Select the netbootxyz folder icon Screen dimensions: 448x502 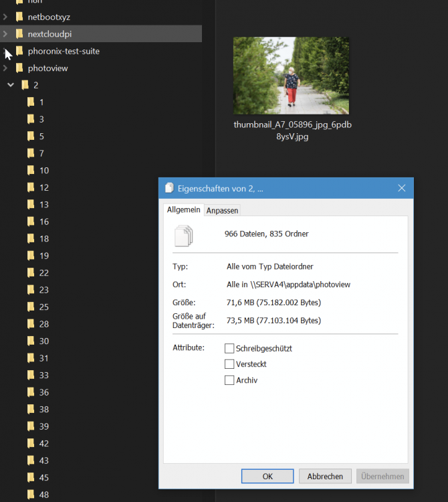[19, 17]
